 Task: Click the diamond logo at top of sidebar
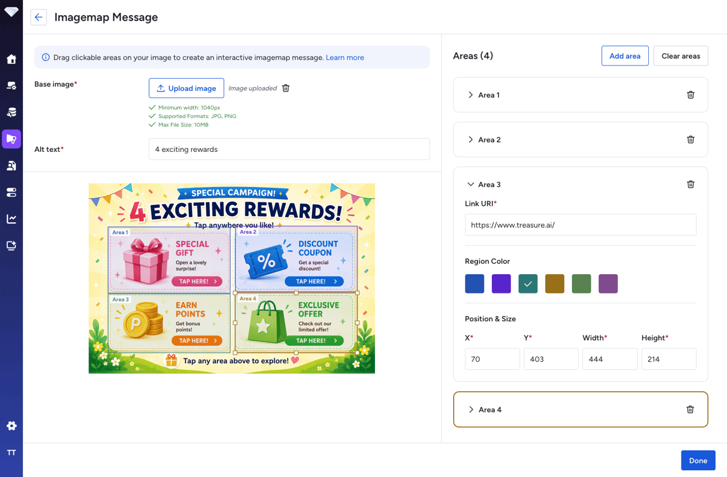[12, 12]
